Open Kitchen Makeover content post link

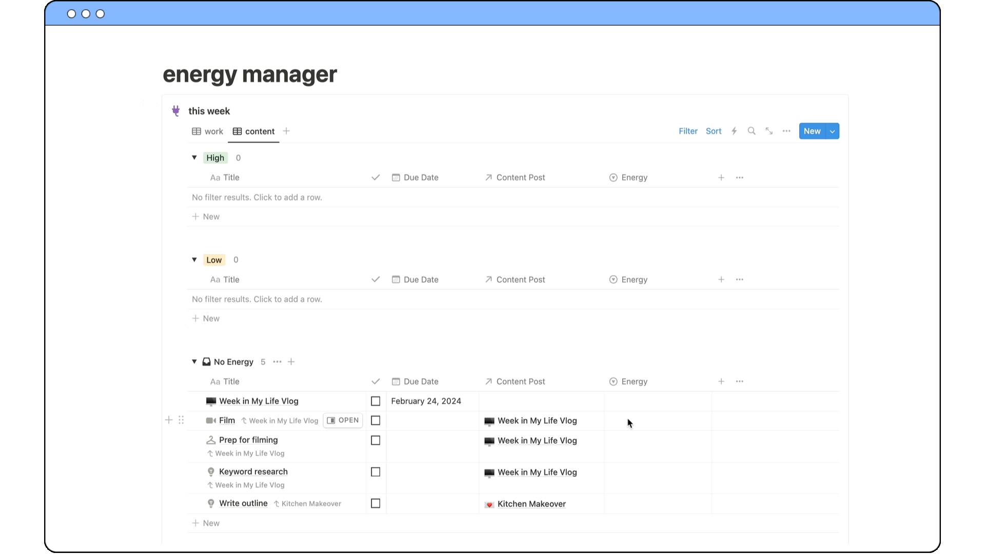525,504
